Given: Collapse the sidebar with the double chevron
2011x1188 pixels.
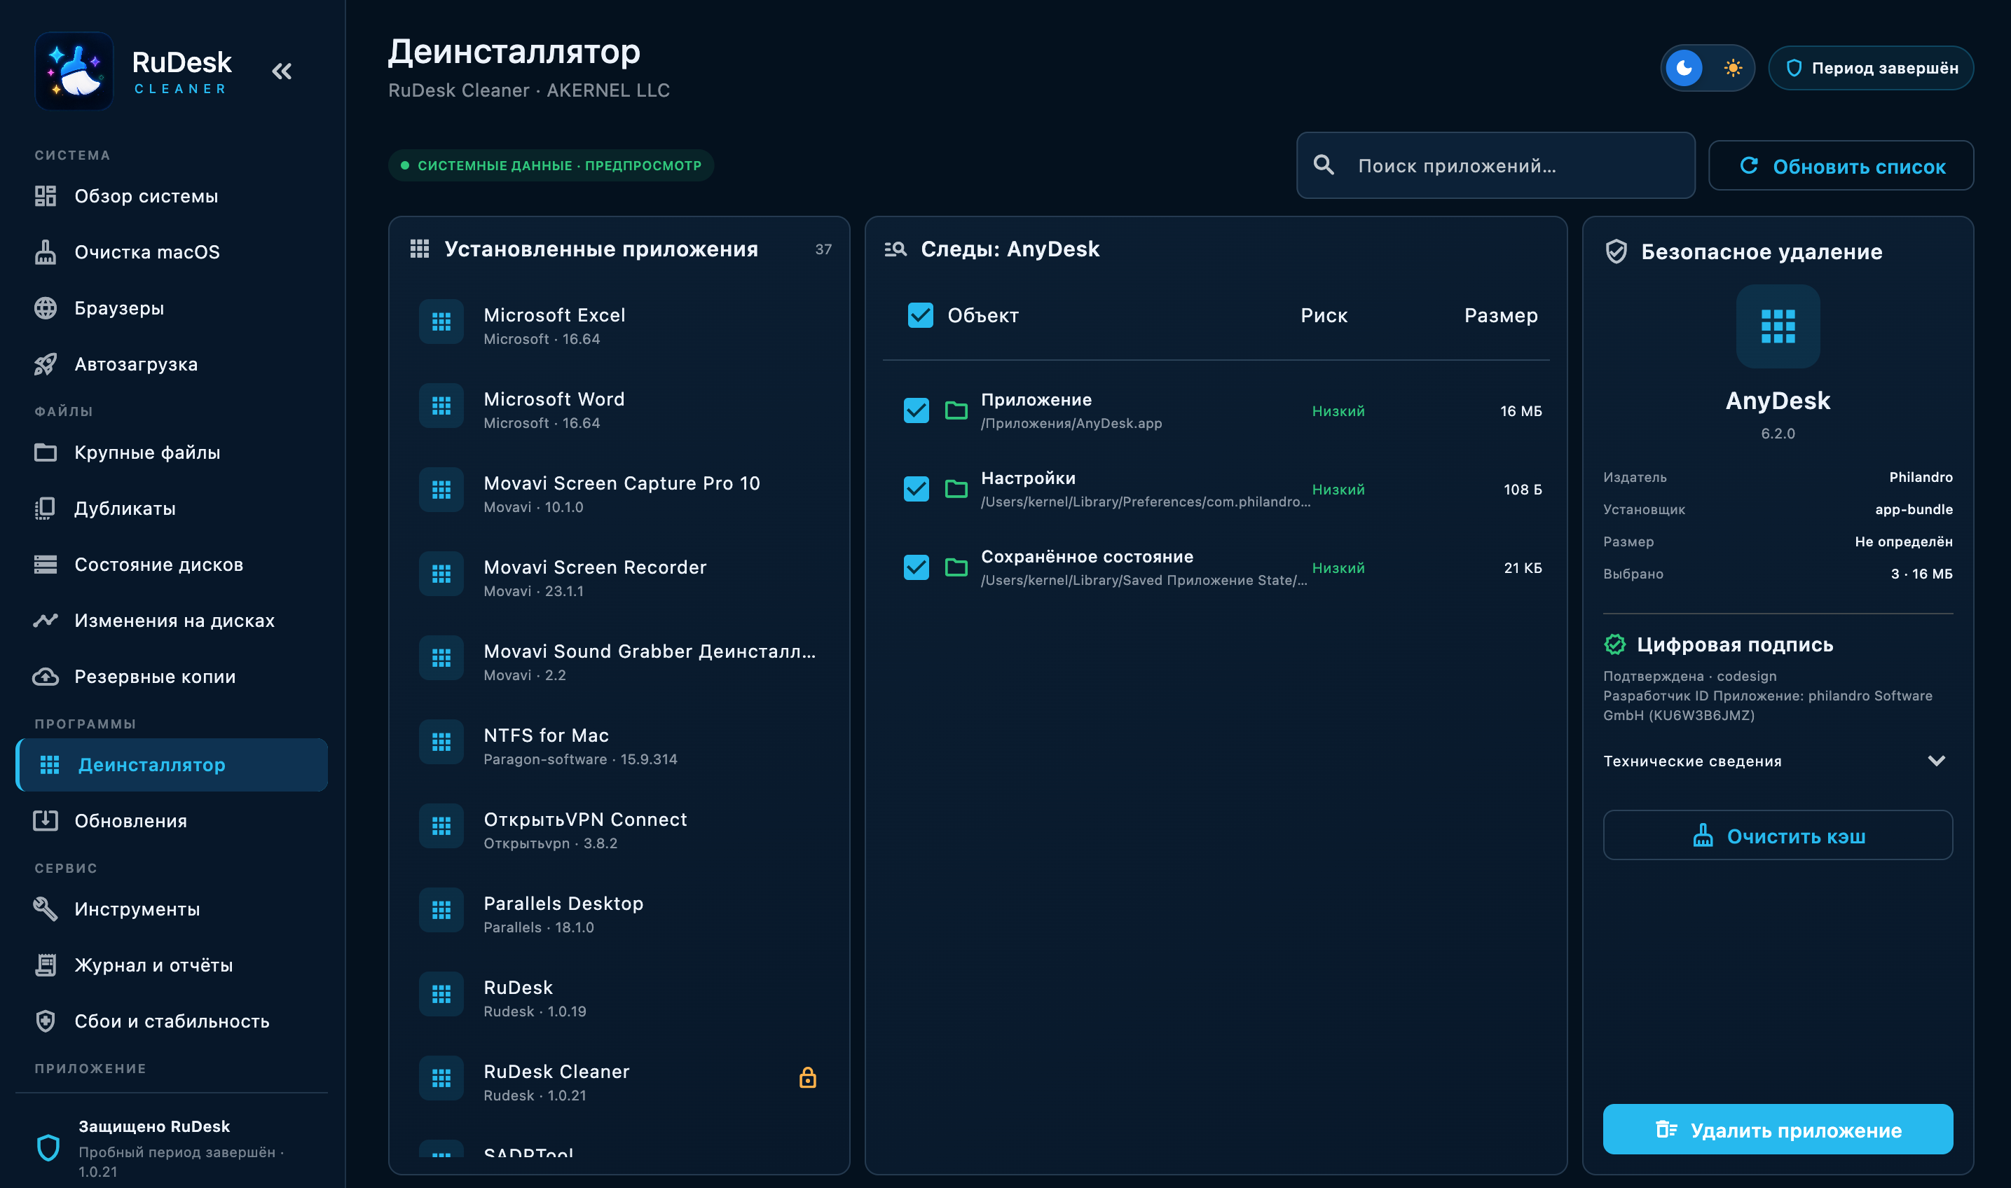Looking at the screenshot, I should (282, 72).
